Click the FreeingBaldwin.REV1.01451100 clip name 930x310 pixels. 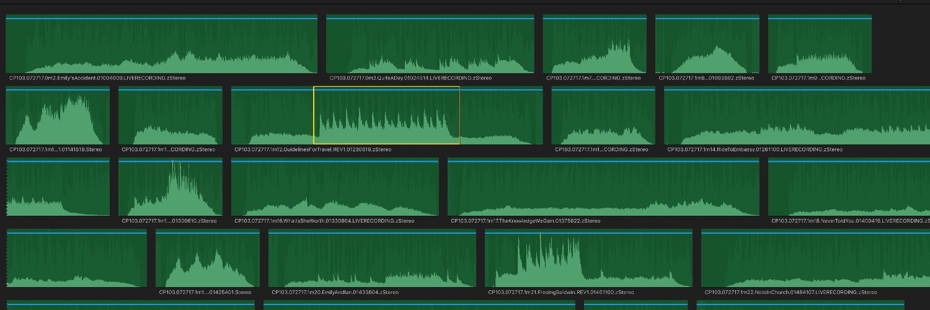(x=560, y=292)
